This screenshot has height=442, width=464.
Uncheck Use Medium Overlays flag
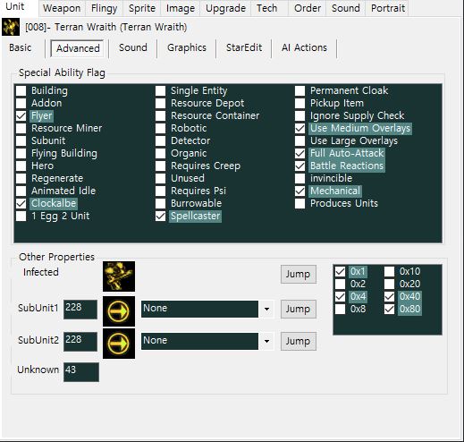click(x=300, y=128)
